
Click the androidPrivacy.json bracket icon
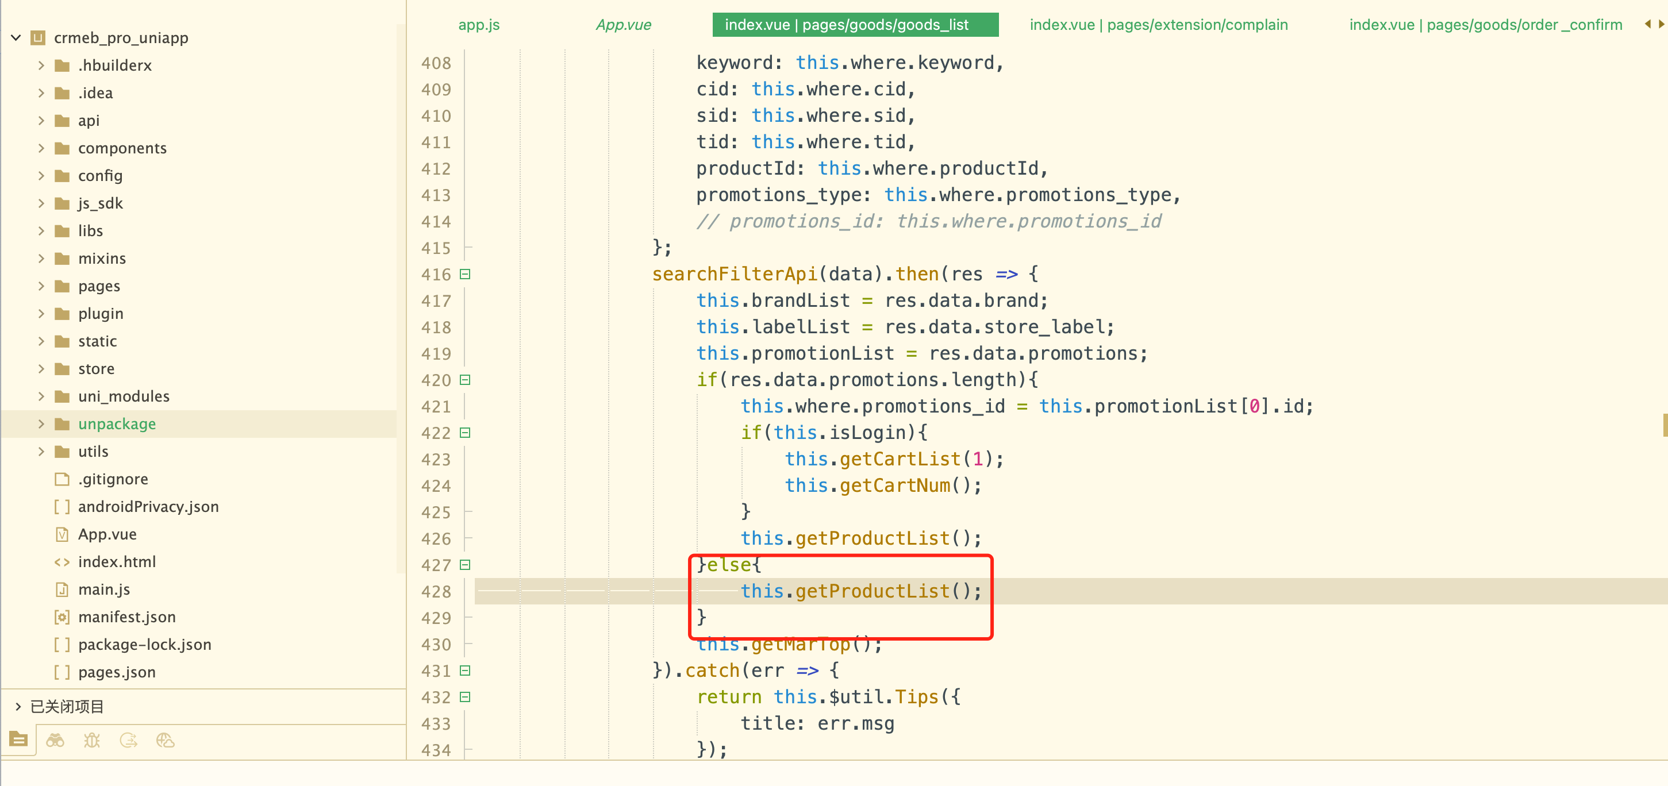pyautogui.click(x=62, y=507)
